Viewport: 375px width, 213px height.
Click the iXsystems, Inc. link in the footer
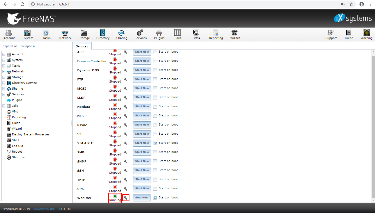coord(44,209)
